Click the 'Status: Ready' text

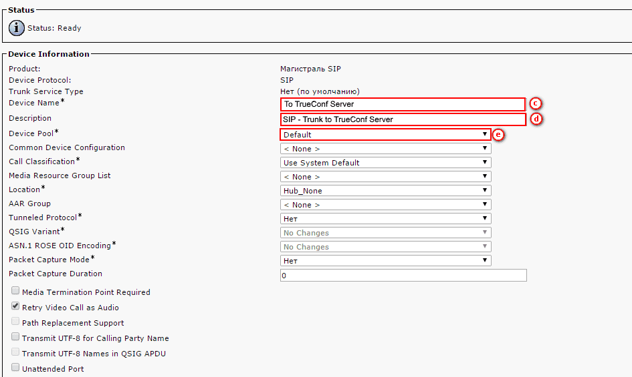point(54,28)
